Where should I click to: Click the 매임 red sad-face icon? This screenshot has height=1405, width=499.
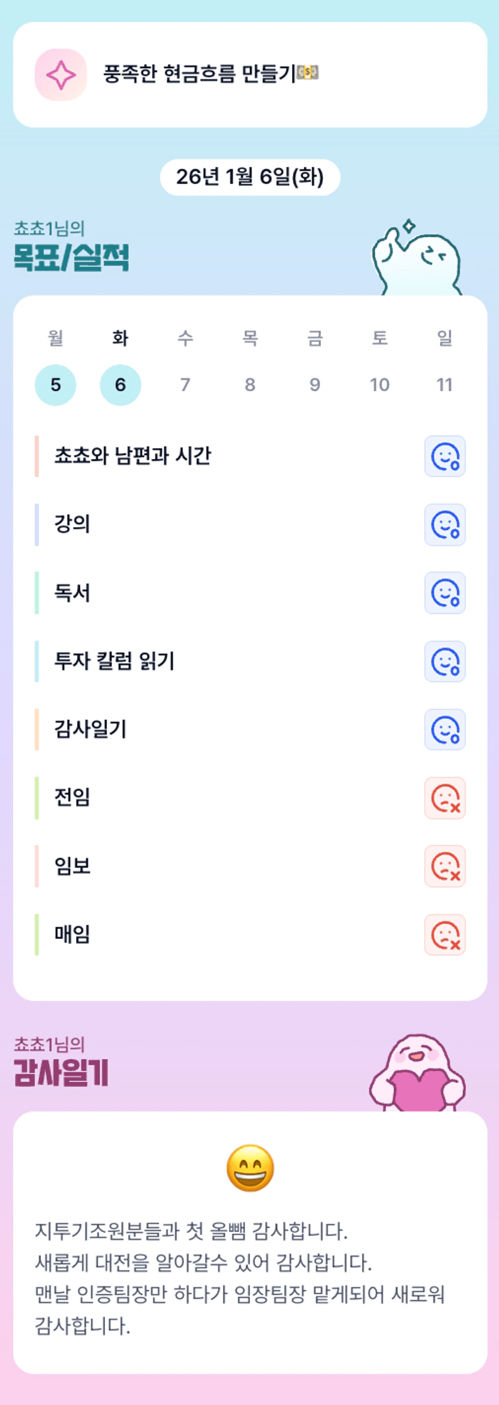tap(445, 935)
